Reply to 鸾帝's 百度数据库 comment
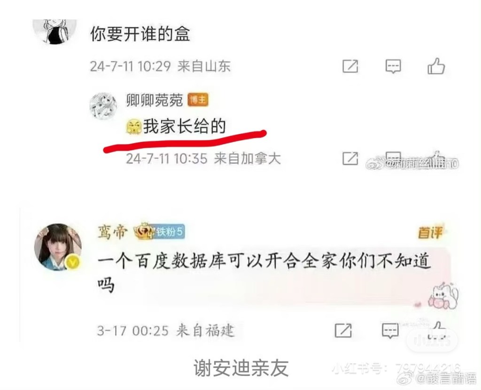 pos(390,330)
